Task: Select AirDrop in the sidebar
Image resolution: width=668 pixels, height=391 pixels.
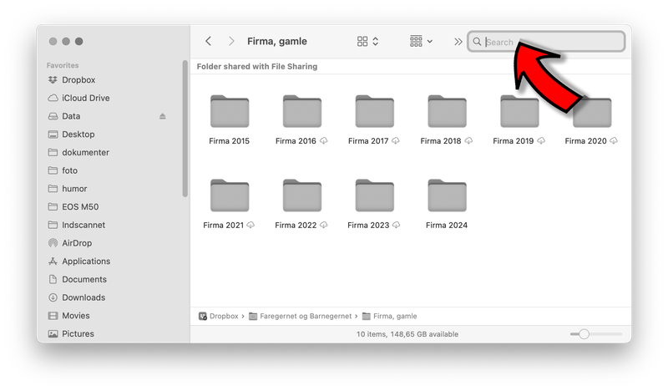Action: 77,243
